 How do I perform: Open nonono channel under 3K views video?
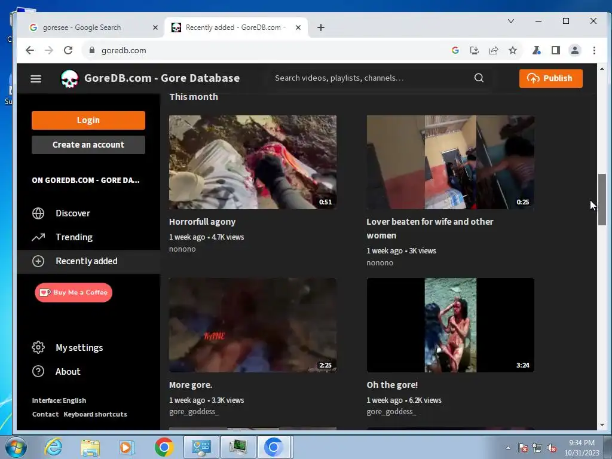coord(380,263)
